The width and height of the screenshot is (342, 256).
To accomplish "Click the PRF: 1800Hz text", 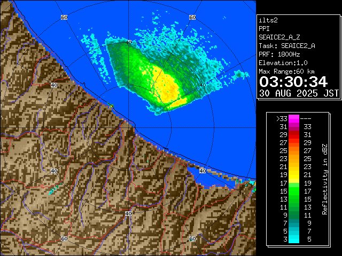I will click(x=279, y=54).
